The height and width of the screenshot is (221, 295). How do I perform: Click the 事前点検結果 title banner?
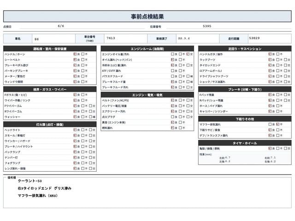click(147, 17)
